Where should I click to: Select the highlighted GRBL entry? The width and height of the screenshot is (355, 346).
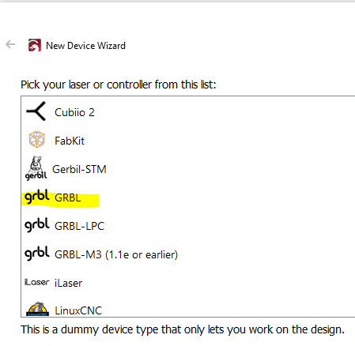pos(68,197)
